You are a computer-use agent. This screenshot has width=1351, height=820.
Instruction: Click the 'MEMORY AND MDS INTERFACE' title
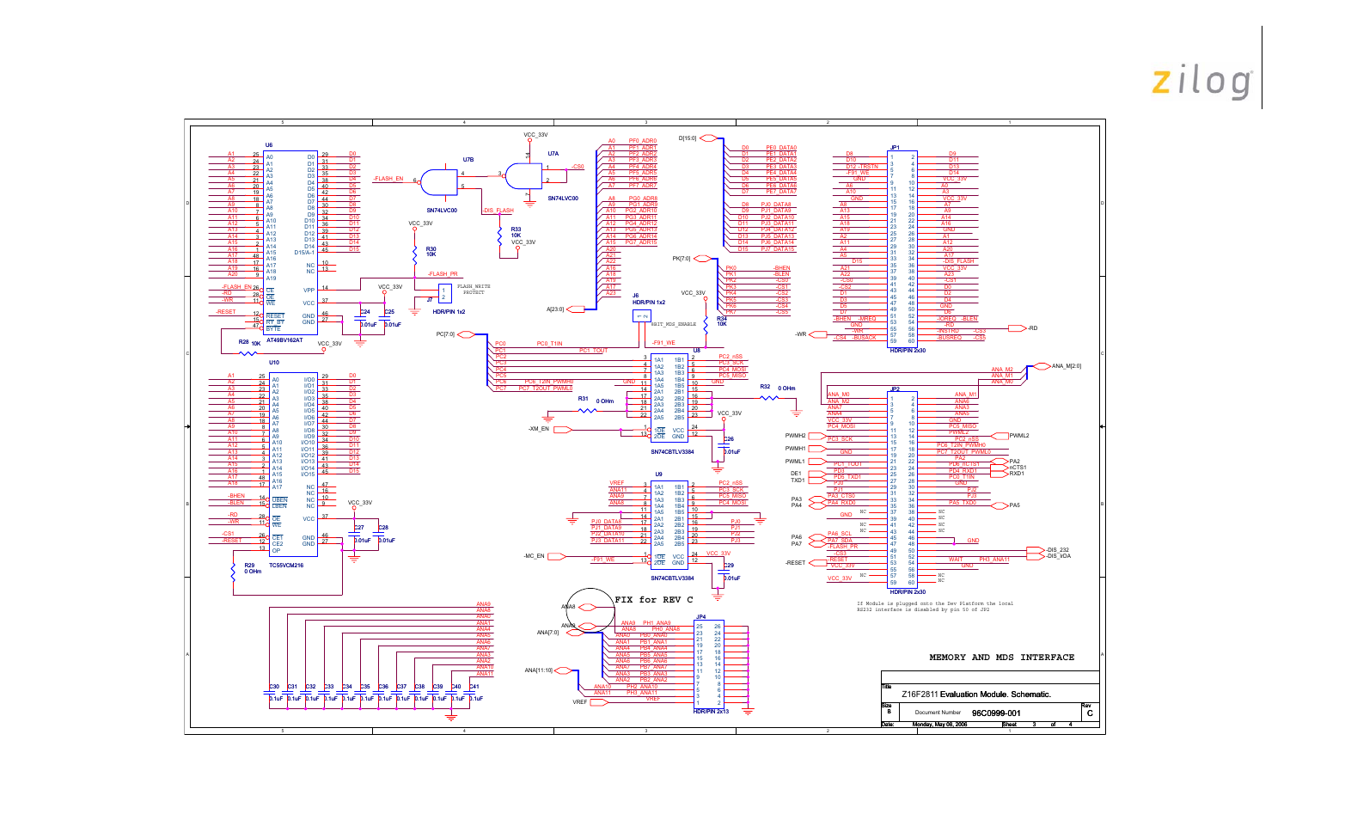1001,657
